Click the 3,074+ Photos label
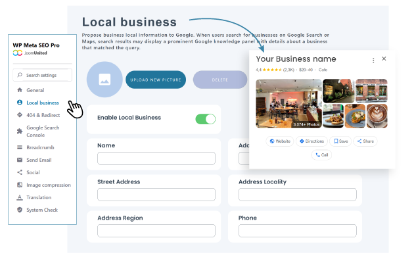 click(306, 124)
